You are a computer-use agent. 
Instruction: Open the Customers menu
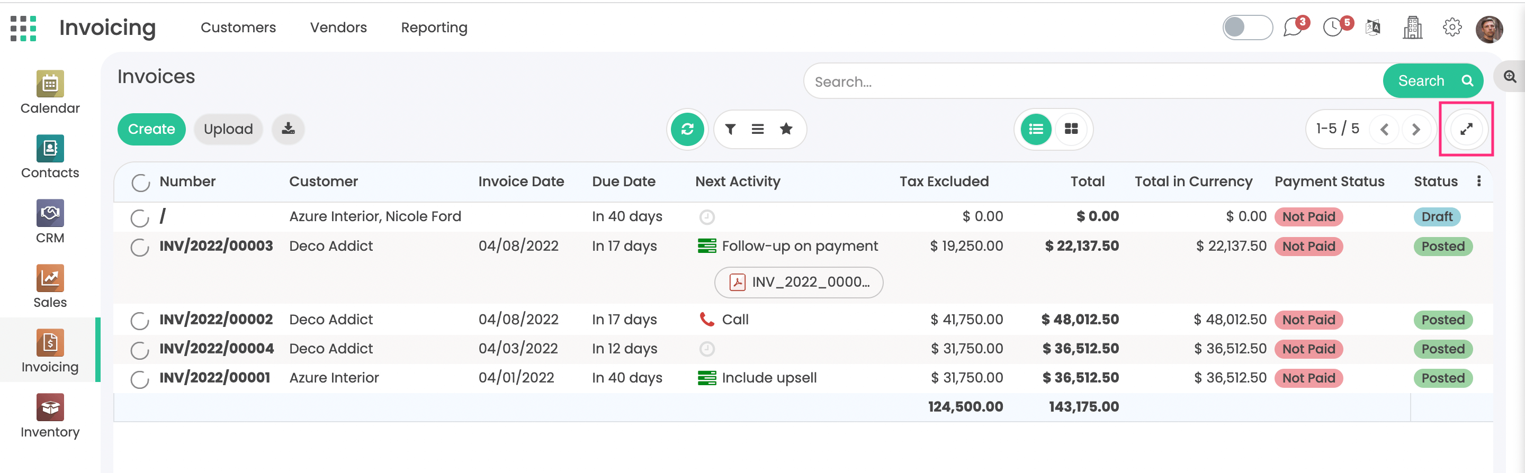click(238, 27)
